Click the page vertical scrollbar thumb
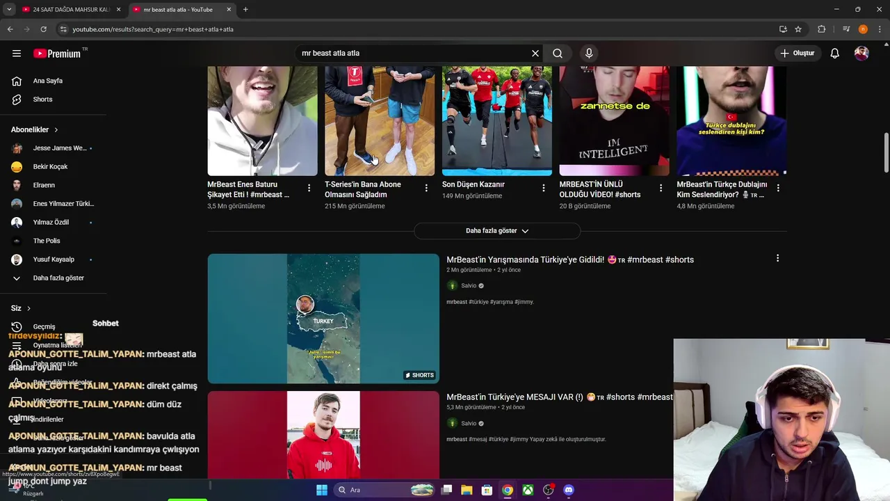The height and width of the screenshot is (501, 890). point(886,152)
